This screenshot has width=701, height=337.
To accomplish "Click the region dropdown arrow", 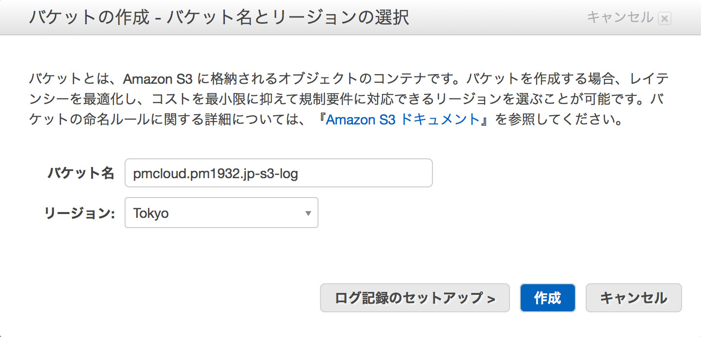I will (x=309, y=213).
